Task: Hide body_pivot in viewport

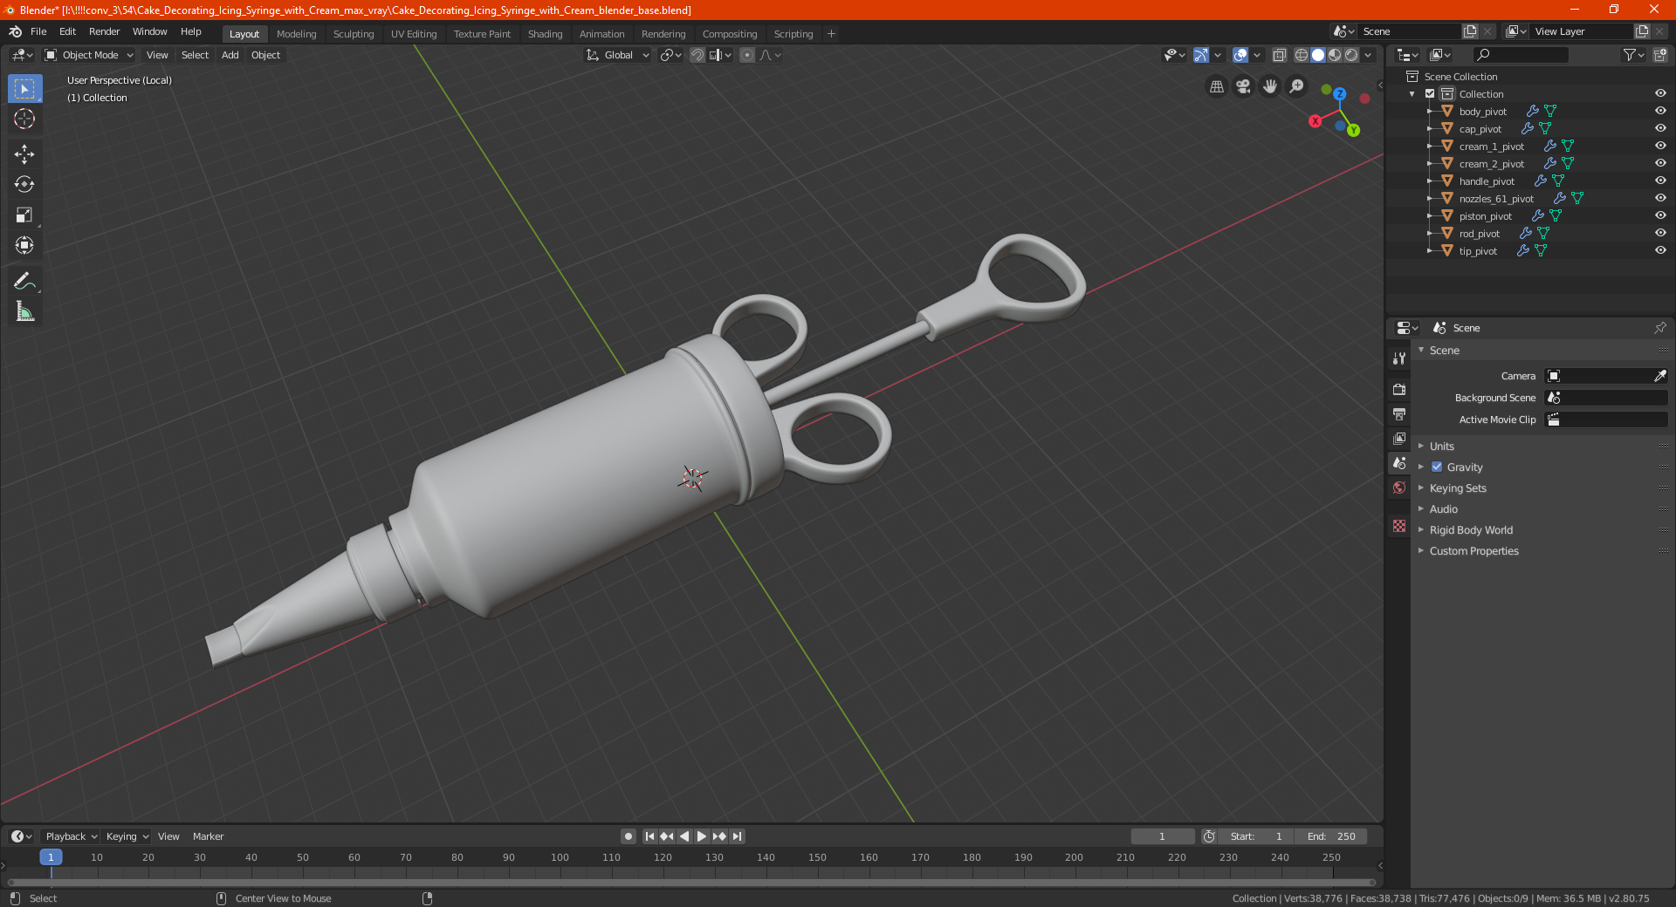Action: point(1660,111)
